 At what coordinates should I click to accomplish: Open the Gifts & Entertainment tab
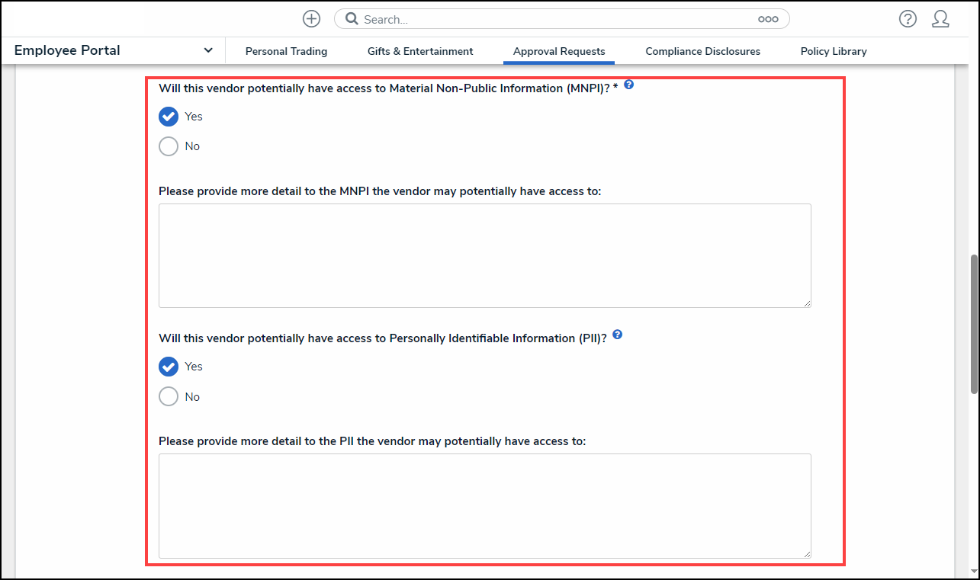click(x=420, y=51)
